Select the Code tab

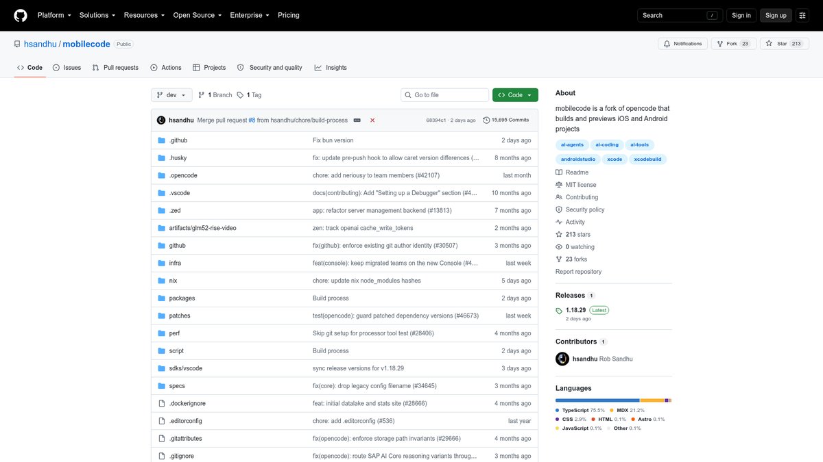click(x=29, y=68)
